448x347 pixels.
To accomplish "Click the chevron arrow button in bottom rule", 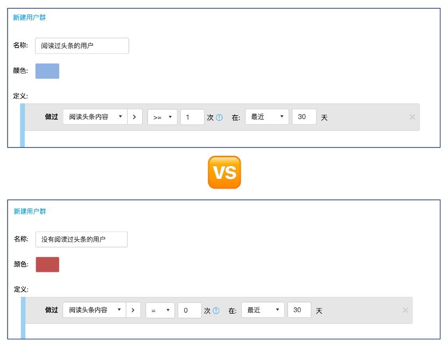I will point(133,310).
